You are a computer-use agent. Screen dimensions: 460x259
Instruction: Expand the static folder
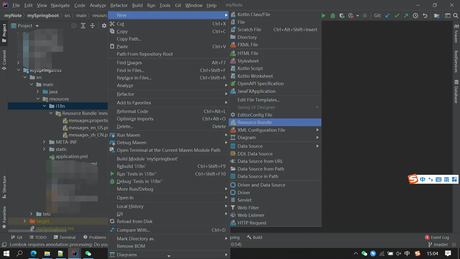44,149
